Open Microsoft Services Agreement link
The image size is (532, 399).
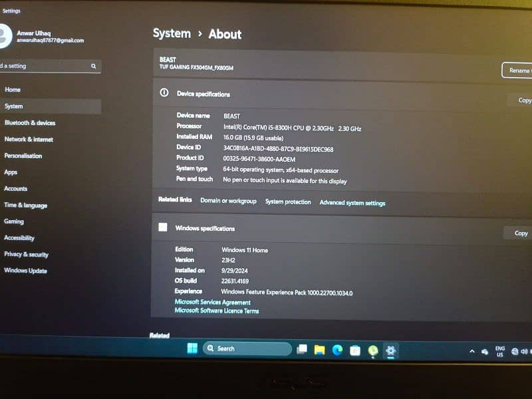coord(212,303)
